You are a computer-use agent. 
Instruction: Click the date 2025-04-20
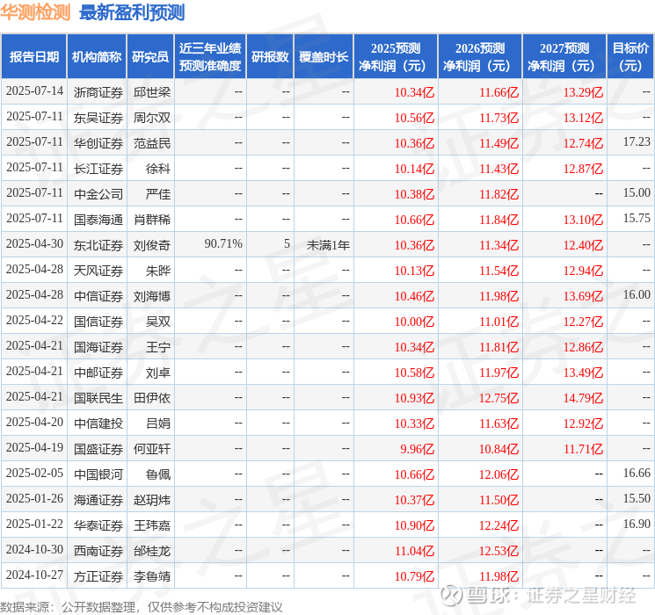(x=34, y=422)
